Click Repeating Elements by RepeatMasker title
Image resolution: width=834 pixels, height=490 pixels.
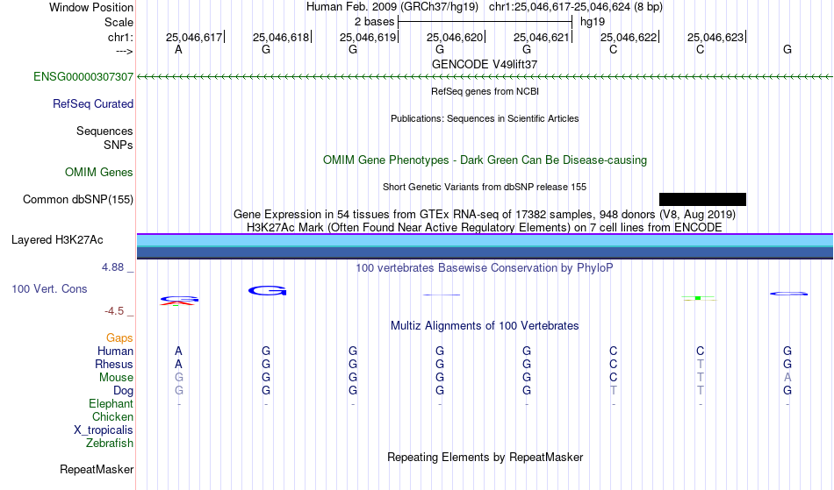pyautogui.click(x=485, y=458)
